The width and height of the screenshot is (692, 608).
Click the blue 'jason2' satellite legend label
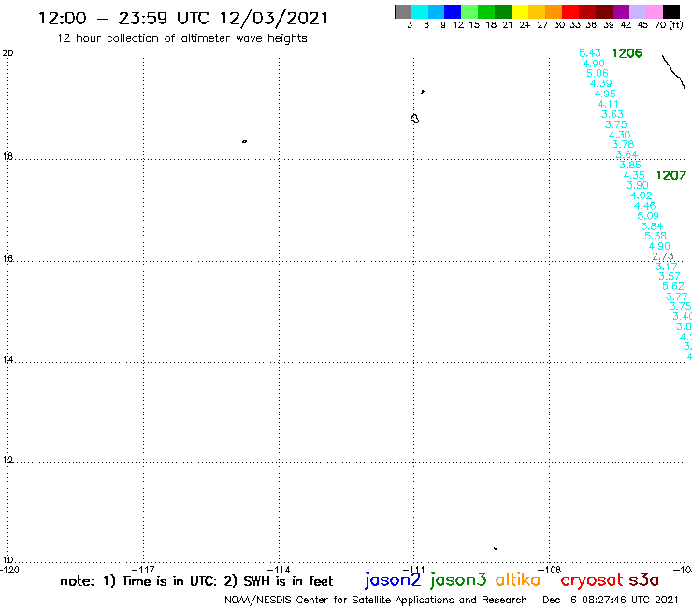click(x=393, y=580)
